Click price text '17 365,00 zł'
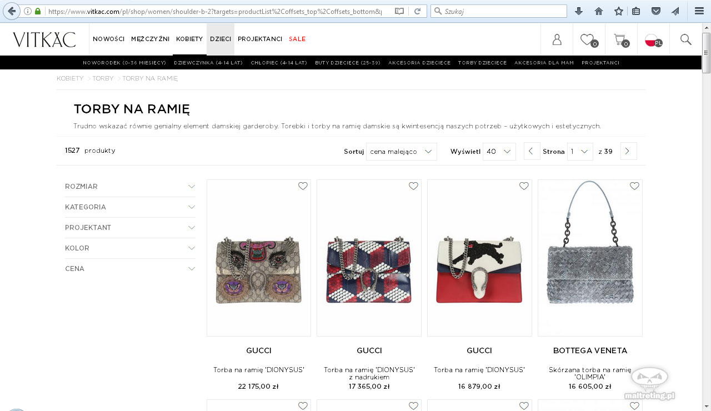 369,387
